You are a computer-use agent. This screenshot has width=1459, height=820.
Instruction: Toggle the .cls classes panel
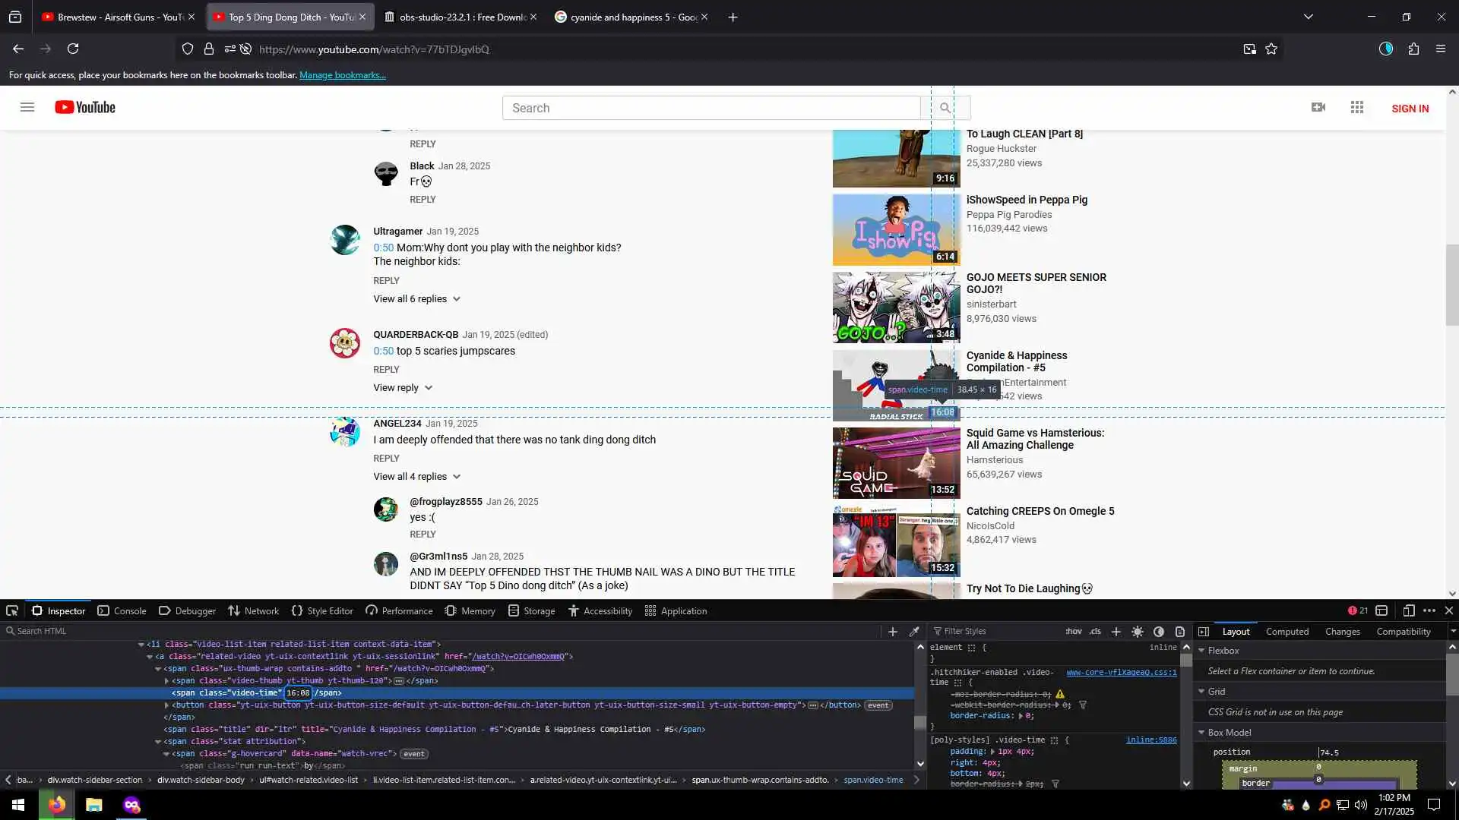tap(1094, 631)
